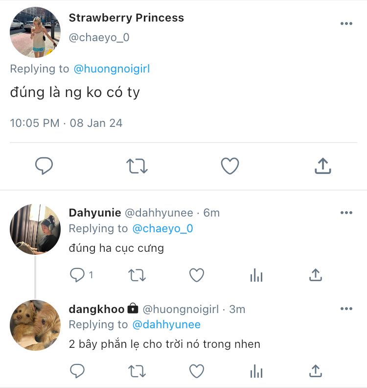The image size is (367, 388).
Task: Like dangkhoo's reply
Action: click(197, 371)
